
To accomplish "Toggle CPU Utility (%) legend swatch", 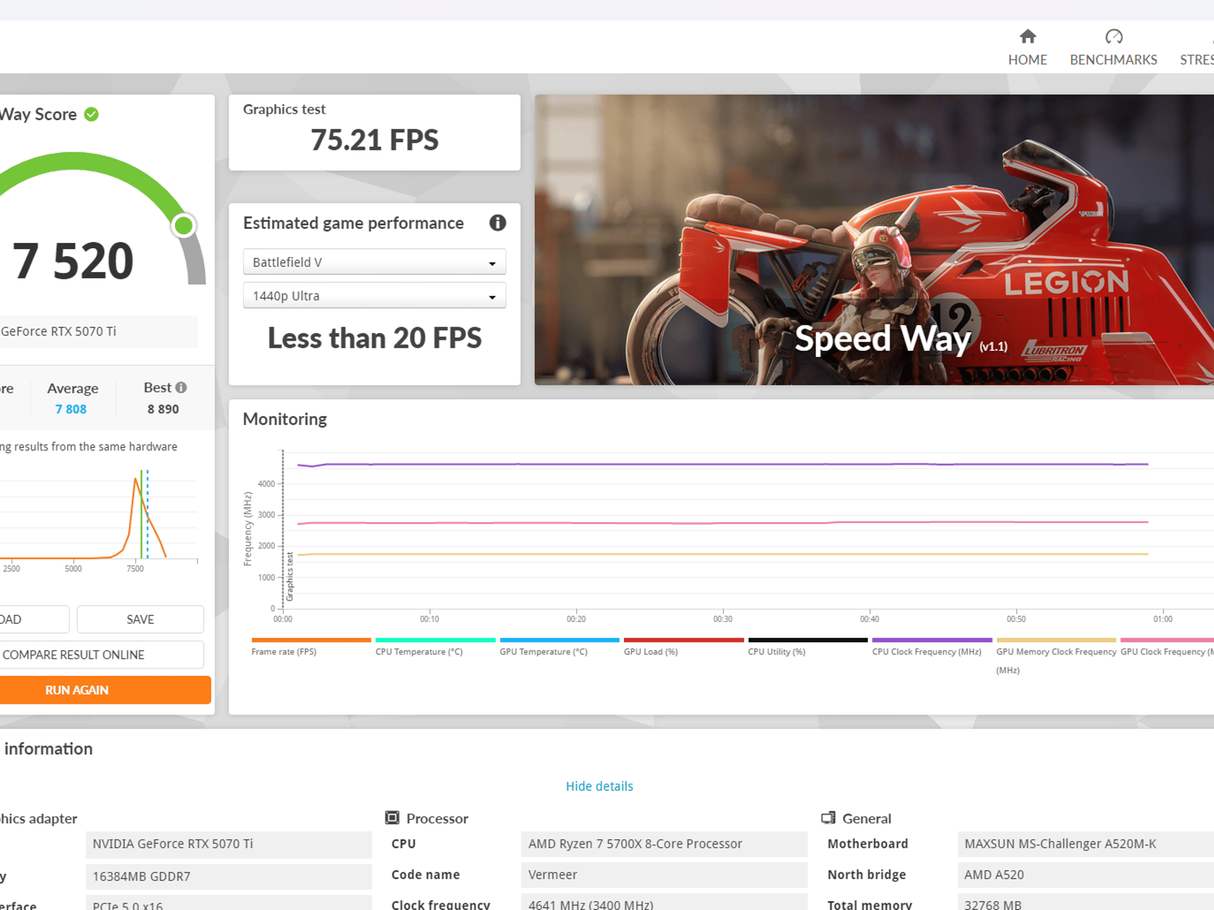I will click(808, 640).
